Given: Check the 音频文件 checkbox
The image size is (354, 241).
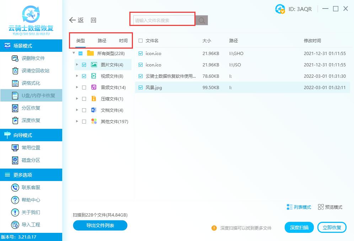Looking at the screenshot, I should [x=84, y=87].
